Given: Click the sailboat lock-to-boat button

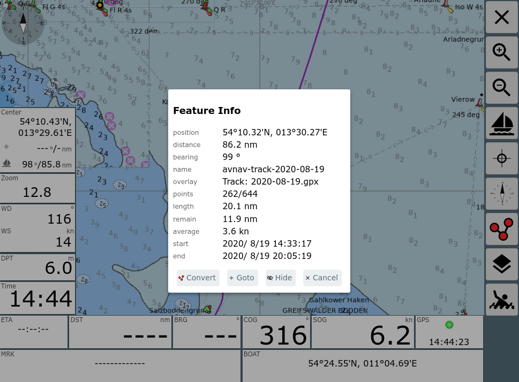Looking at the screenshot, I should pyautogui.click(x=501, y=123).
